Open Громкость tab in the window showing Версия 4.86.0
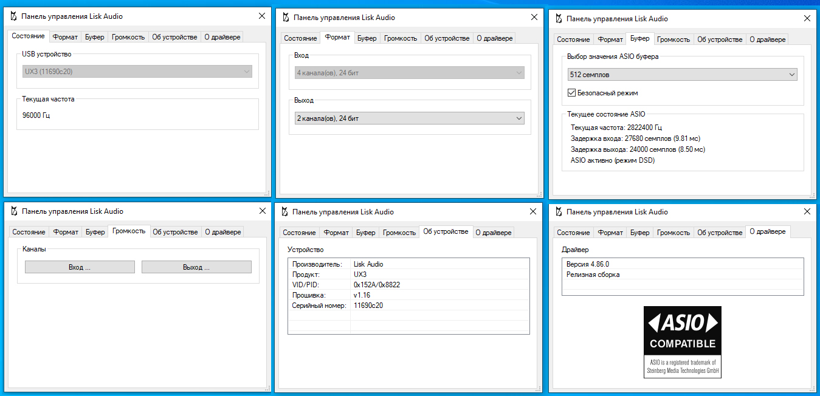Image resolution: width=820 pixels, height=396 pixels. point(673,233)
